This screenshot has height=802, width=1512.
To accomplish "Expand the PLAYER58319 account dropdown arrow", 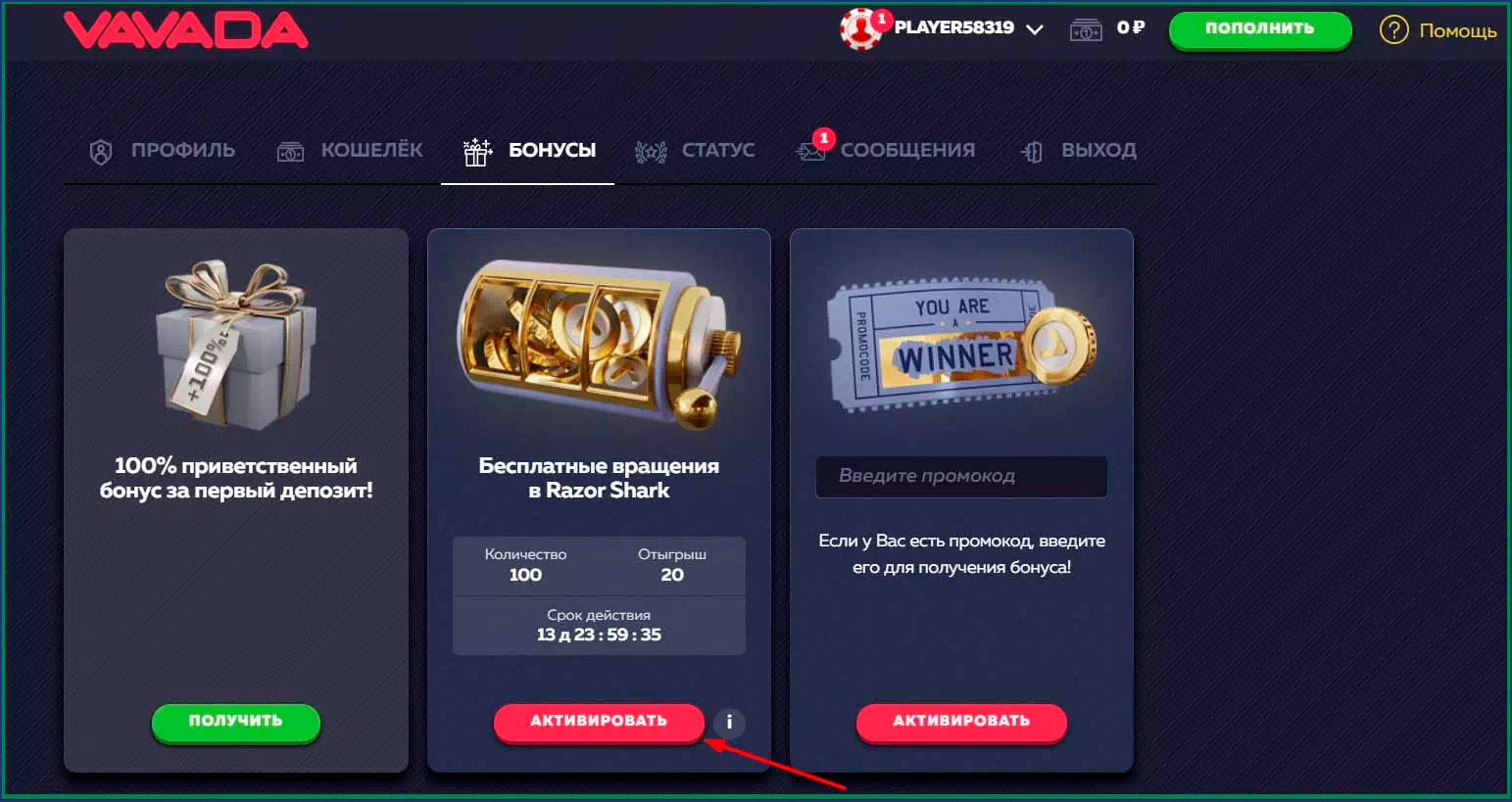I will tap(1034, 29).
